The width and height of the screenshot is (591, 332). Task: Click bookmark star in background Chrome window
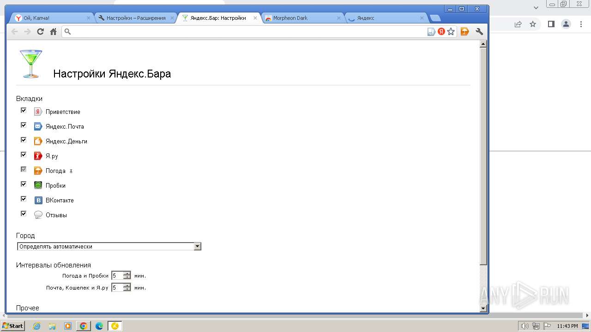533,24
